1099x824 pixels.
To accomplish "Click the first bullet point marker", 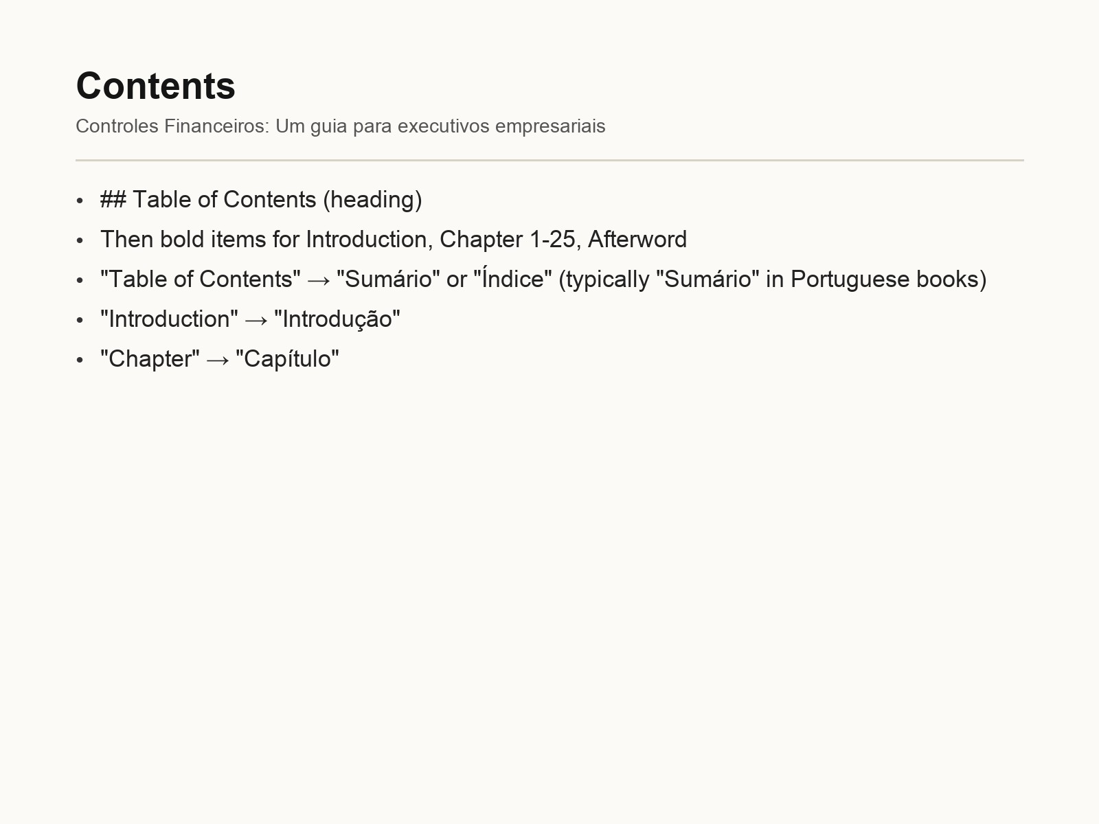I will pos(80,201).
